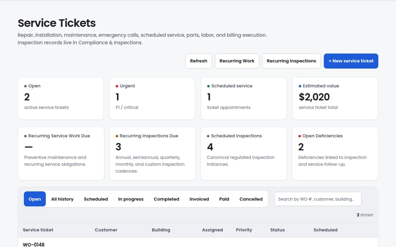This screenshot has width=396, height=247.
Task: Open the Open Deficiencies card
Action: click(x=335, y=153)
